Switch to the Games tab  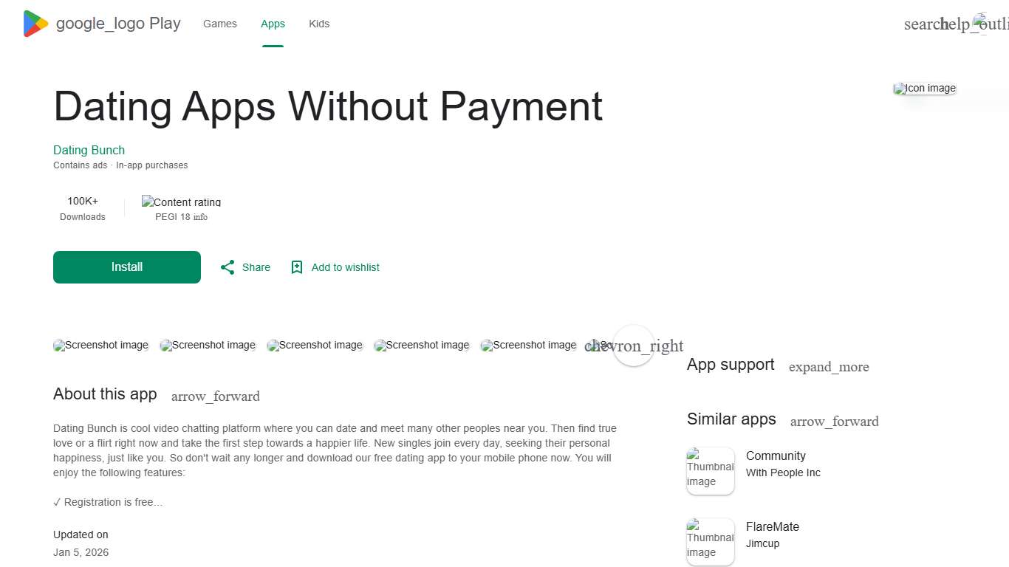click(219, 23)
